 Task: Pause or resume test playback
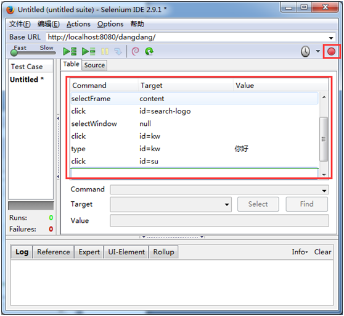click(105, 52)
